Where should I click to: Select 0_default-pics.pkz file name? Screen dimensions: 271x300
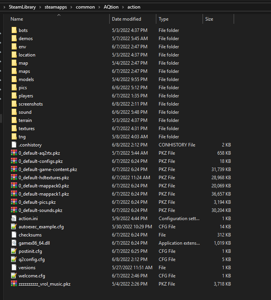click(37, 202)
